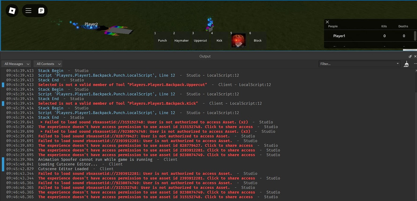Click the 'Stack End' line at 09:45:39.414 near the bottom
417x201 pixels.
(48, 117)
